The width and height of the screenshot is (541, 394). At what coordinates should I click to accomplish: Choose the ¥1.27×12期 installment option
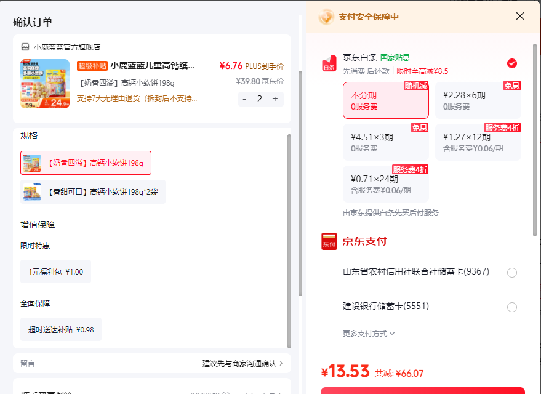478,142
